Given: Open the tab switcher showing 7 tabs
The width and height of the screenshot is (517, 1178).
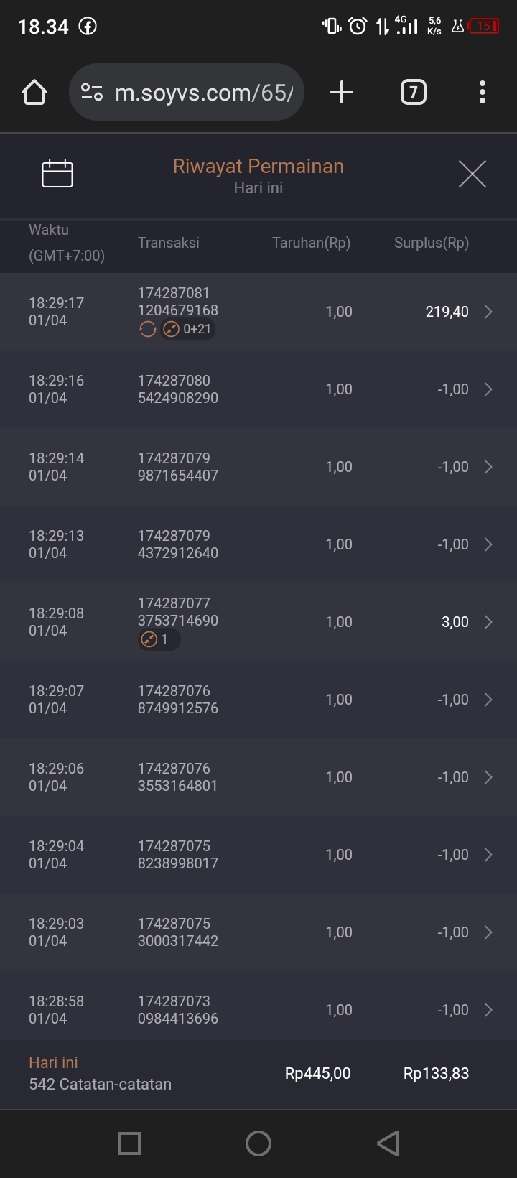Looking at the screenshot, I should [x=413, y=92].
